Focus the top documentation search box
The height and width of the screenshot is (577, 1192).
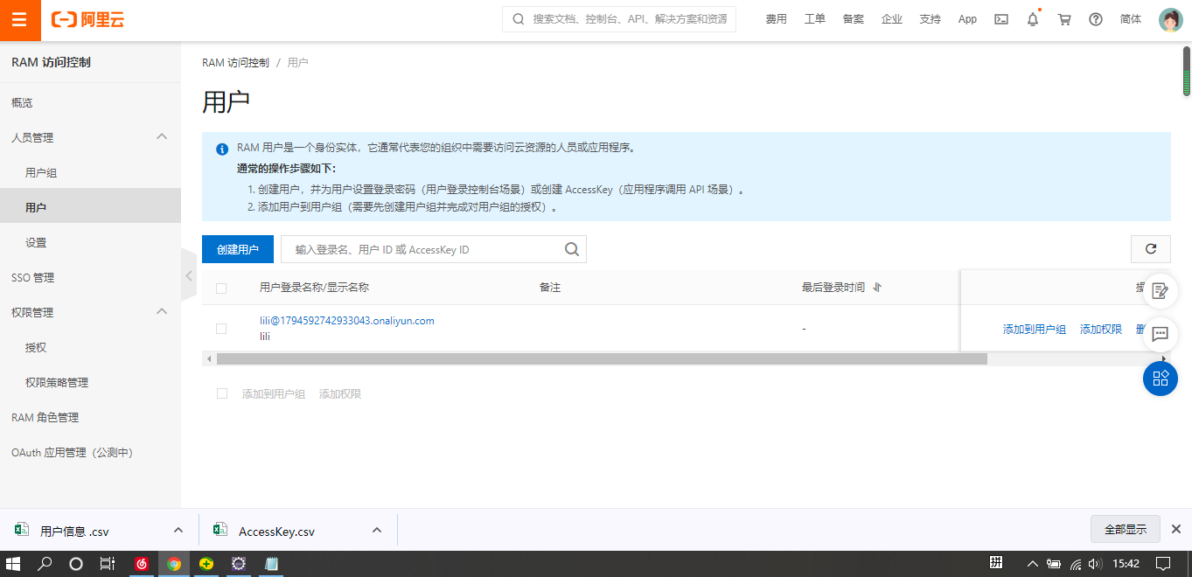point(619,19)
